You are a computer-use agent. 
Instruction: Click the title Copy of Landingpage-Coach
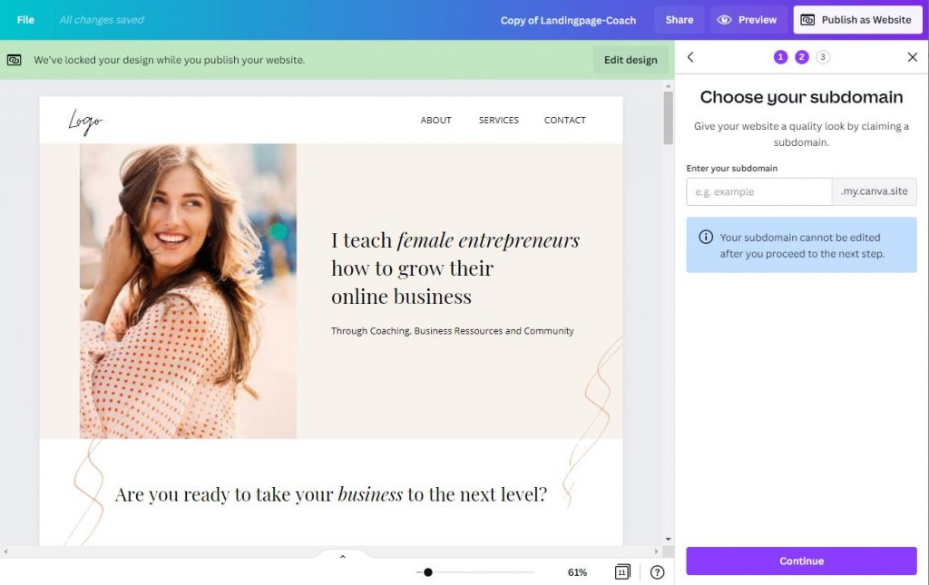tap(568, 19)
